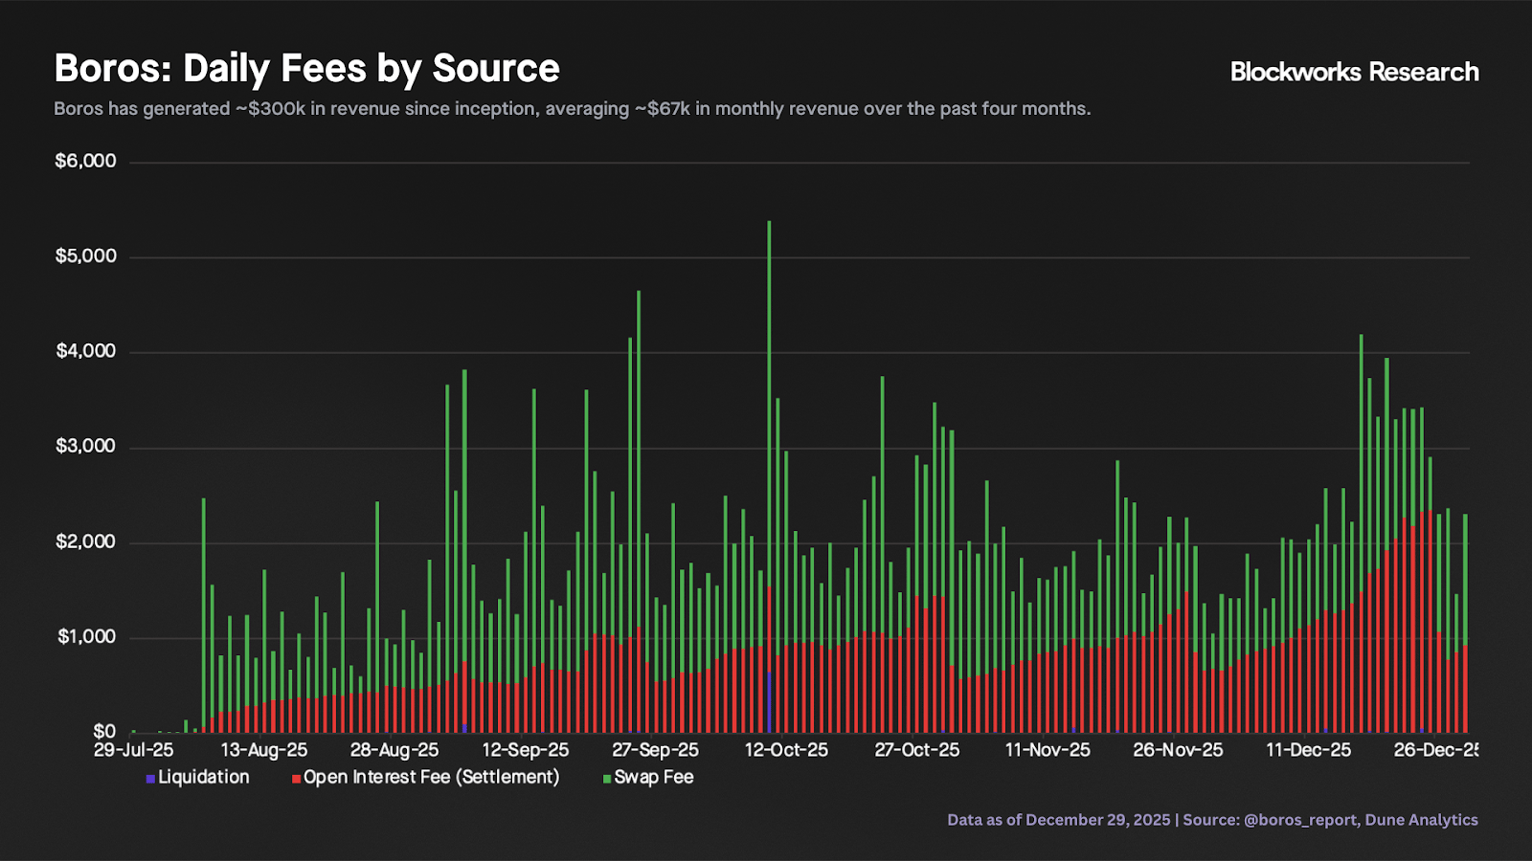Toggle the Open Interest Fee (Settlement) legend label
1532x861 pixels.
431,778
